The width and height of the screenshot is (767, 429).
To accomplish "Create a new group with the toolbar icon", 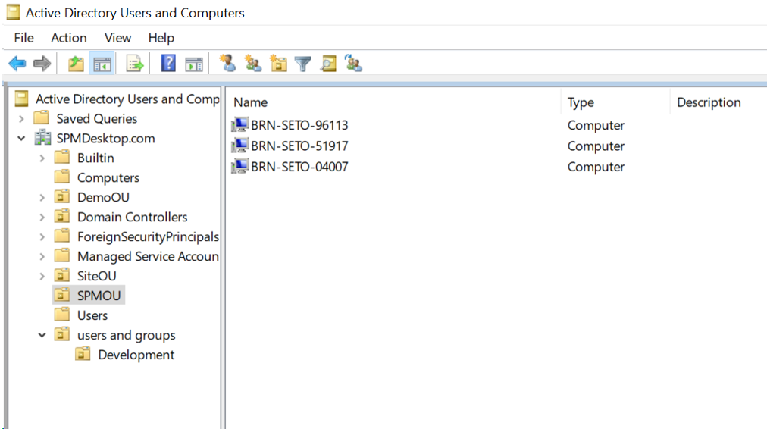I will 253,64.
